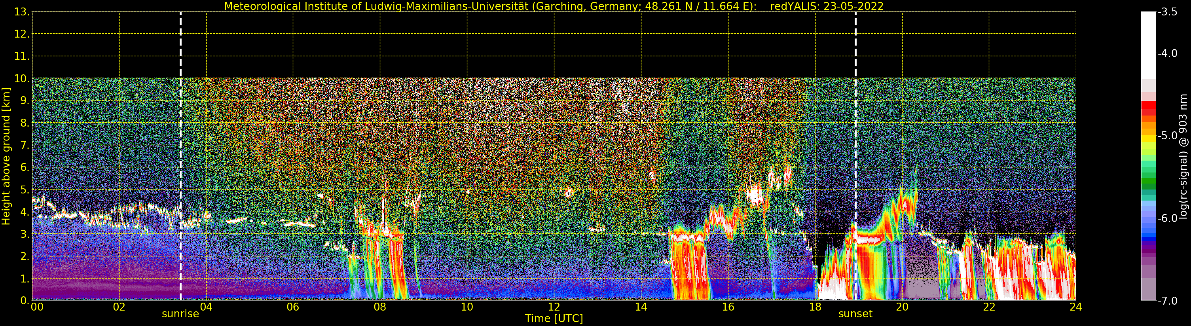Click the '-7.0' colorbar tick label
This screenshot has height=326, width=1191.
point(1167,301)
